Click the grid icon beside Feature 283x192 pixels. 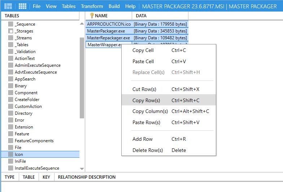click(x=11, y=134)
